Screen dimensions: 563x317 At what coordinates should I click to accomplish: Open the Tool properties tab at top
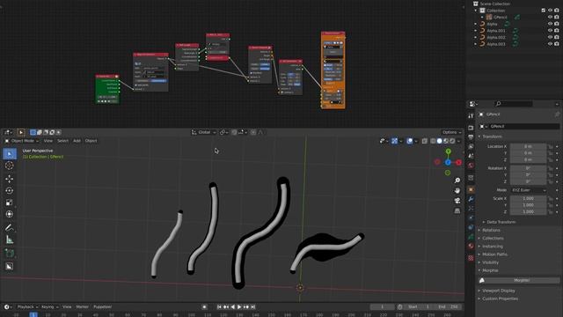click(472, 115)
